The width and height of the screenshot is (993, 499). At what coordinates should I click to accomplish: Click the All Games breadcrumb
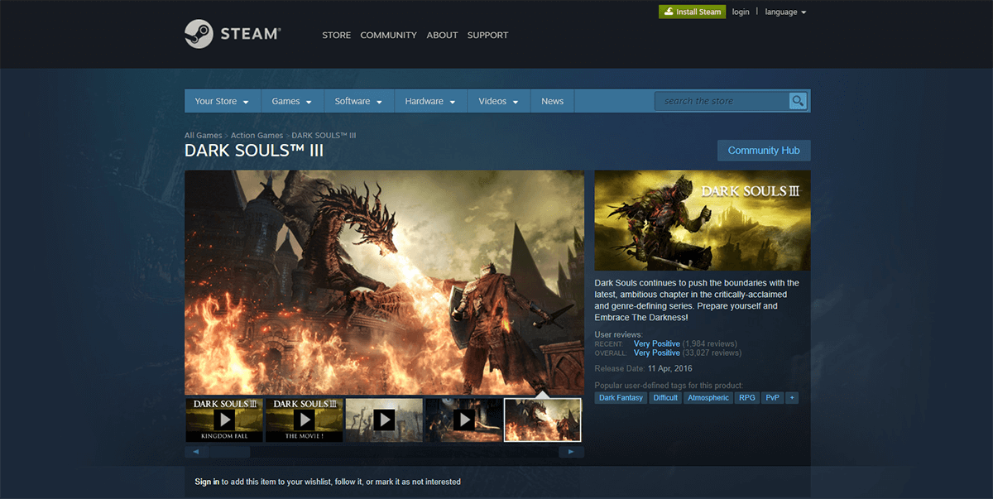[203, 135]
